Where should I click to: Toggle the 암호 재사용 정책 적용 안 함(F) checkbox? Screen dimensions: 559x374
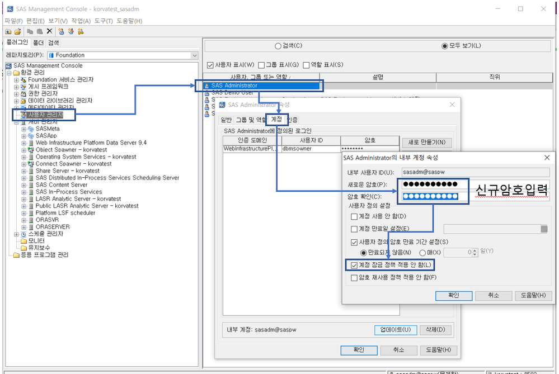[x=354, y=278]
